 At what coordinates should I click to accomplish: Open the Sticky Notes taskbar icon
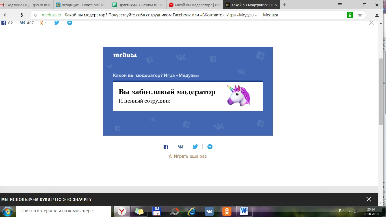click(139, 211)
